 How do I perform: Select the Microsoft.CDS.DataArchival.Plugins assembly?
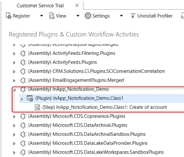tap(90, 125)
